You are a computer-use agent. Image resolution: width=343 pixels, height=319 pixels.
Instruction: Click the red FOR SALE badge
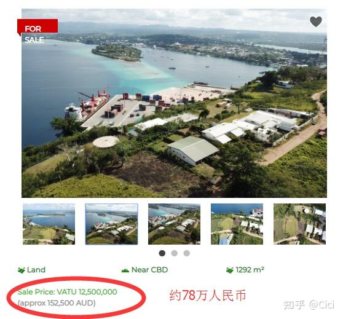coord(37,31)
